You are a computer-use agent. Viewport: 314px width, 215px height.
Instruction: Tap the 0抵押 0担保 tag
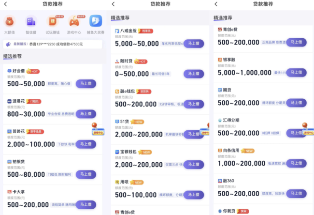pyautogui.click(x=271, y=133)
